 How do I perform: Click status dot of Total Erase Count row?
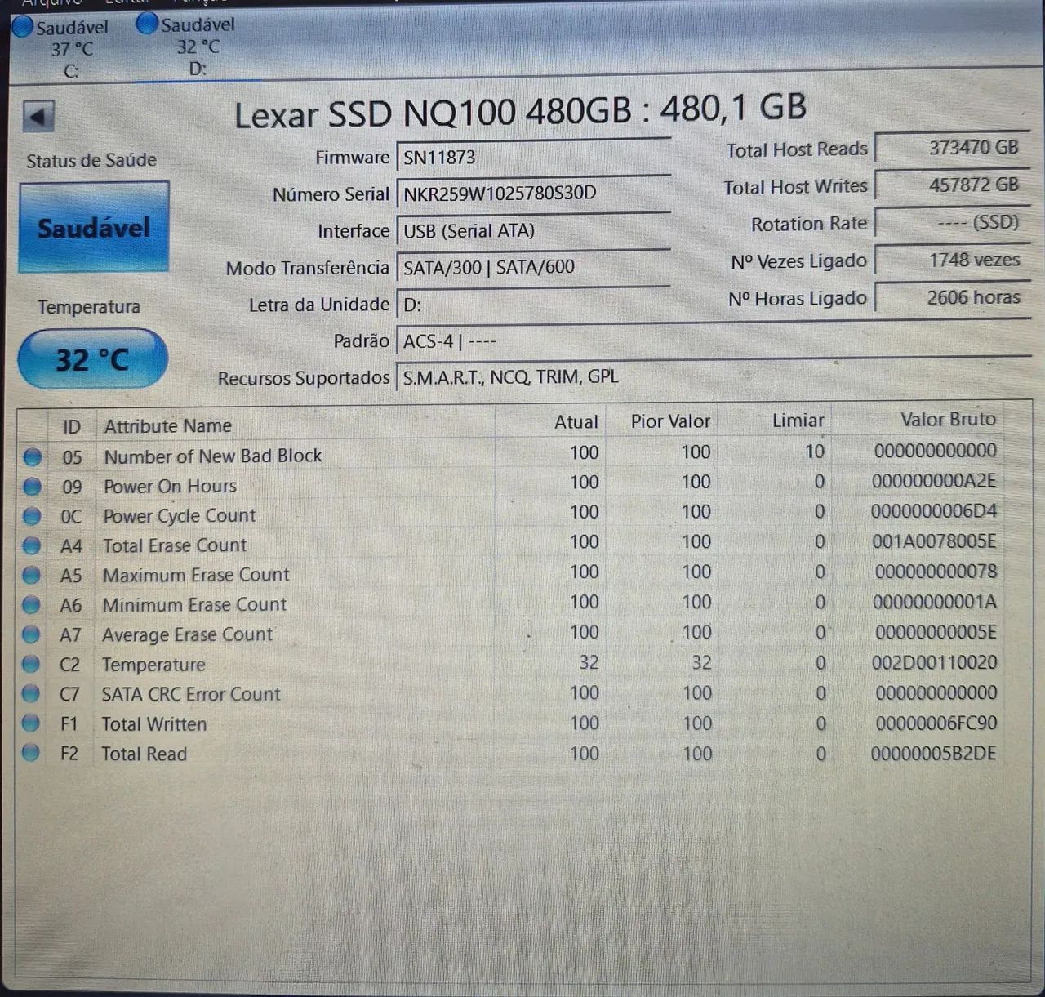(32, 546)
